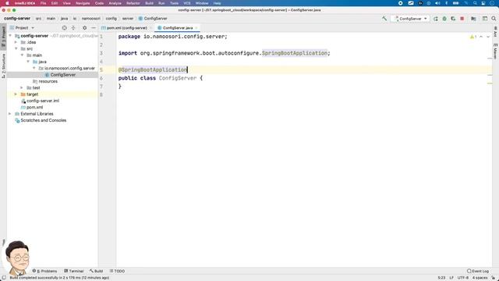Collapse the io.namoosori.config.server package
Image resolution: width=499 pixels, height=281 pixels.
[34, 68]
